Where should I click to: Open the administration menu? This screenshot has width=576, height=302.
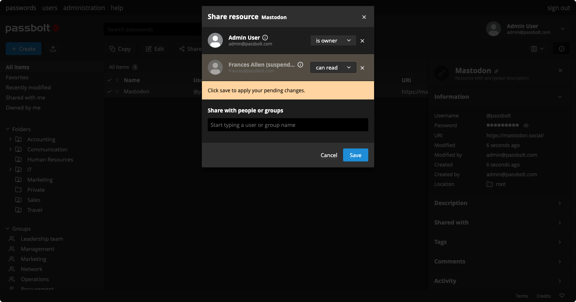84,8
